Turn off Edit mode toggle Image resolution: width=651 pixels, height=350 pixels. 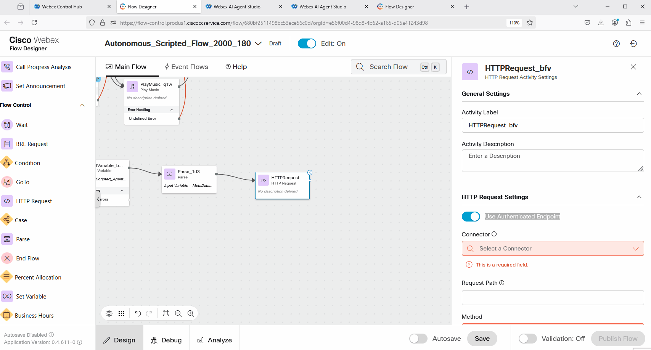point(307,43)
